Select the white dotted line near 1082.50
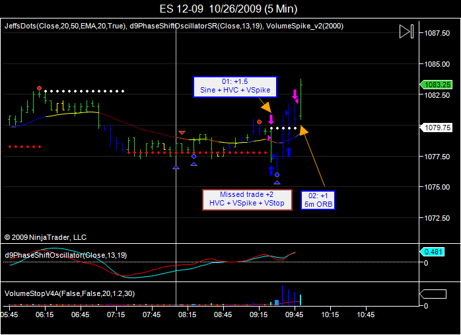The width and height of the screenshot is (461, 335). (85, 91)
